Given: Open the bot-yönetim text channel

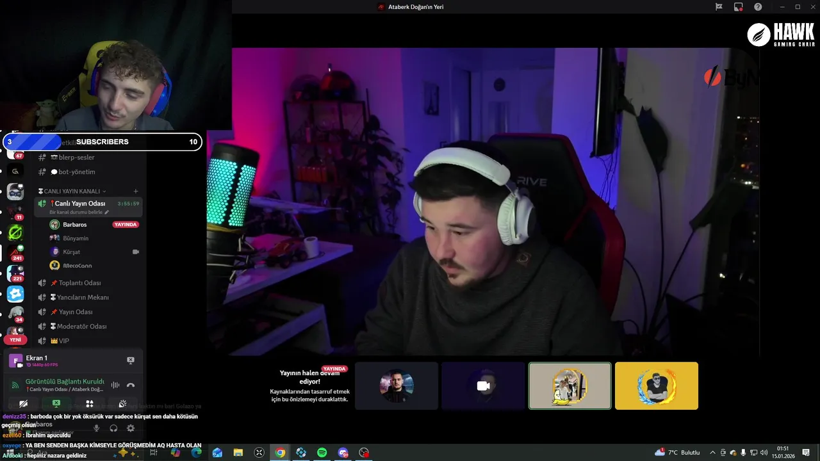Looking at the screenshot, I should 88,172.
